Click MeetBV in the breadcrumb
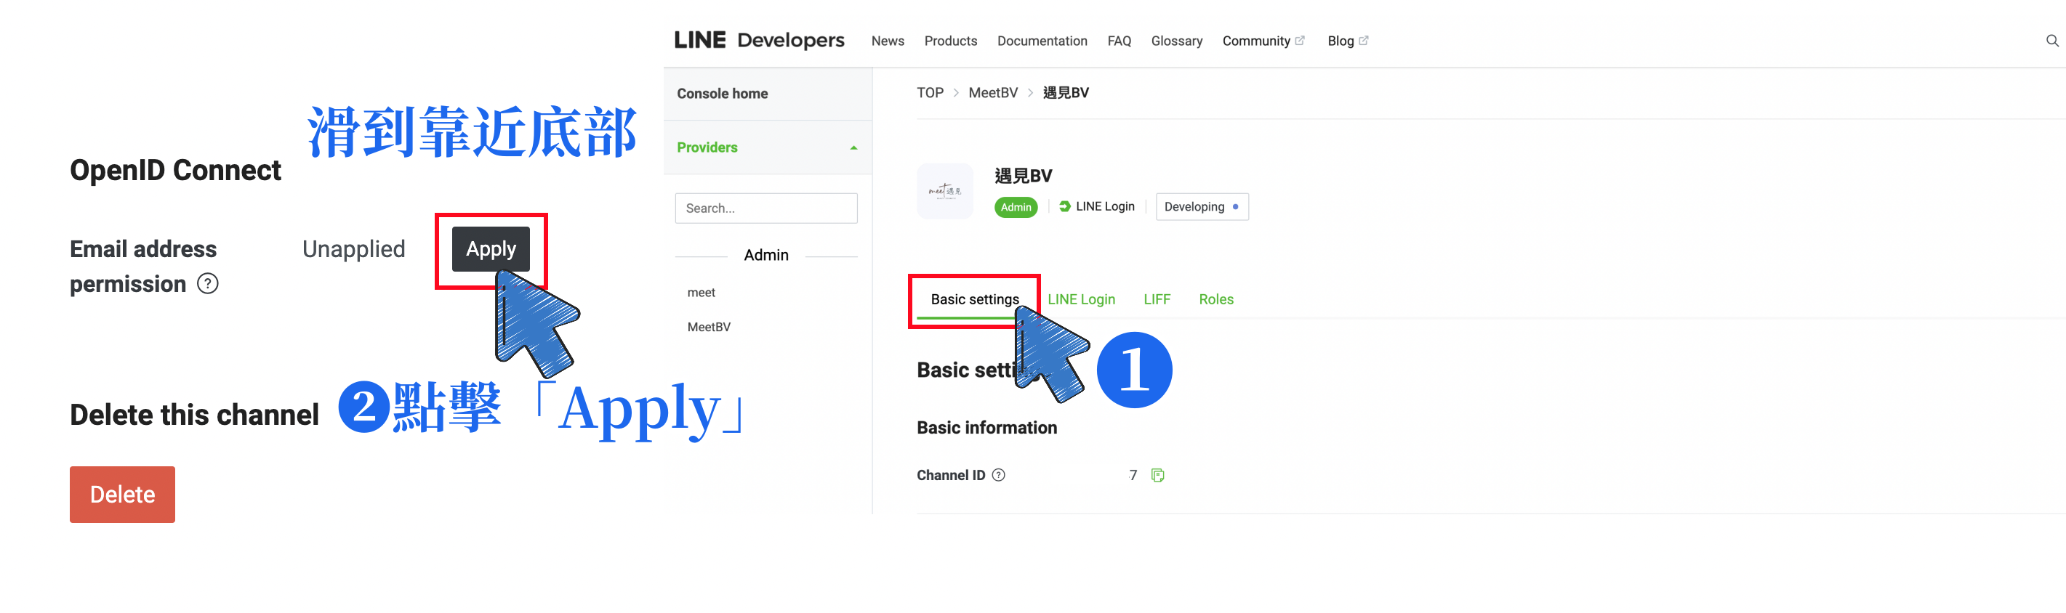This screenshot has height=613, width=2066. pos(993,93)
